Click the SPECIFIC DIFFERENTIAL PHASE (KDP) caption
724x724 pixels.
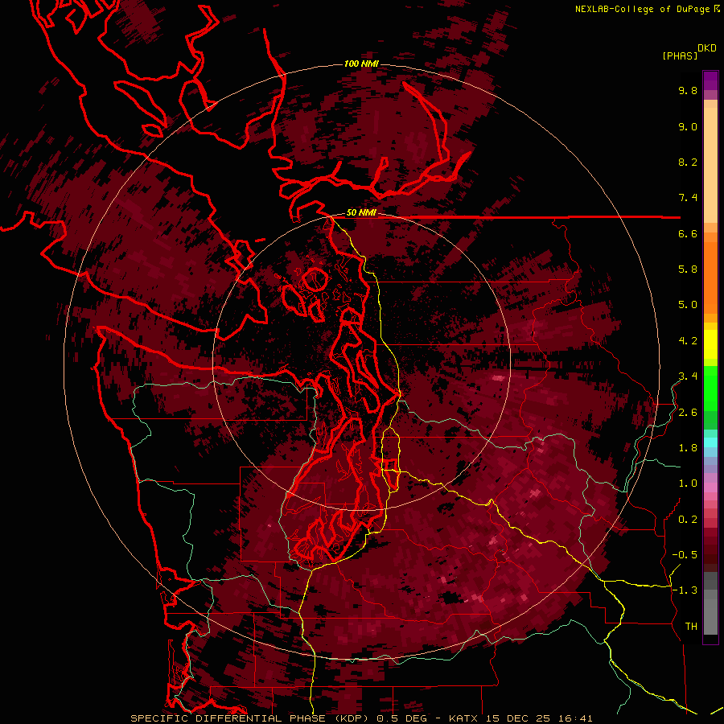point(250,718)
